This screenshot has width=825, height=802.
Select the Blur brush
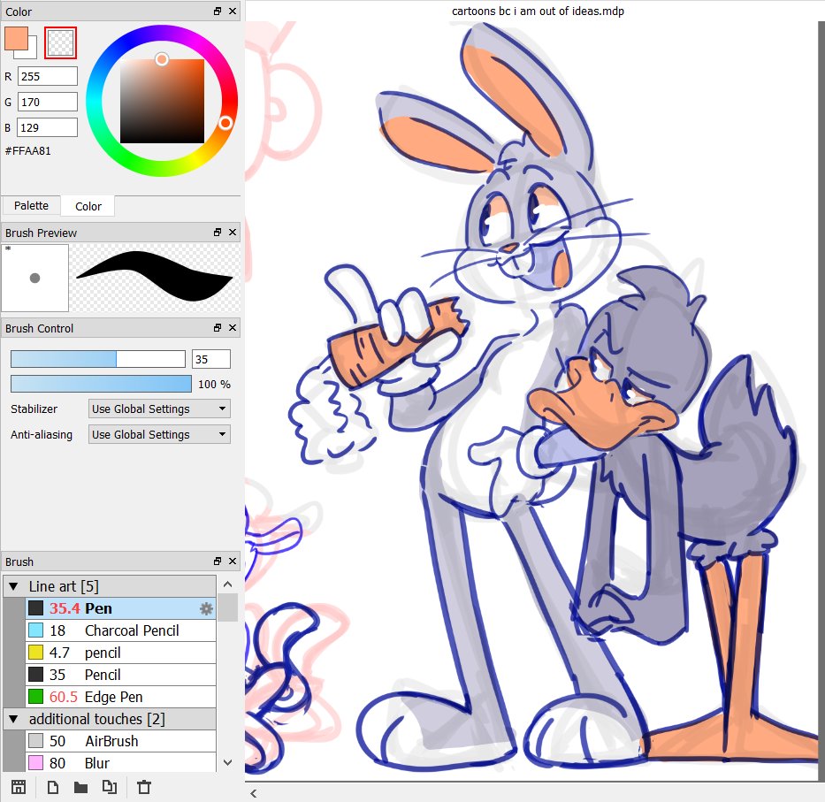point(121,762)
